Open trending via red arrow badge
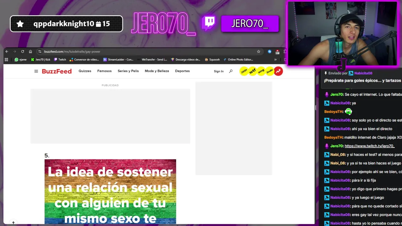Screen dimensions: 402x226 pyautogui.click(x=278, y=72)
